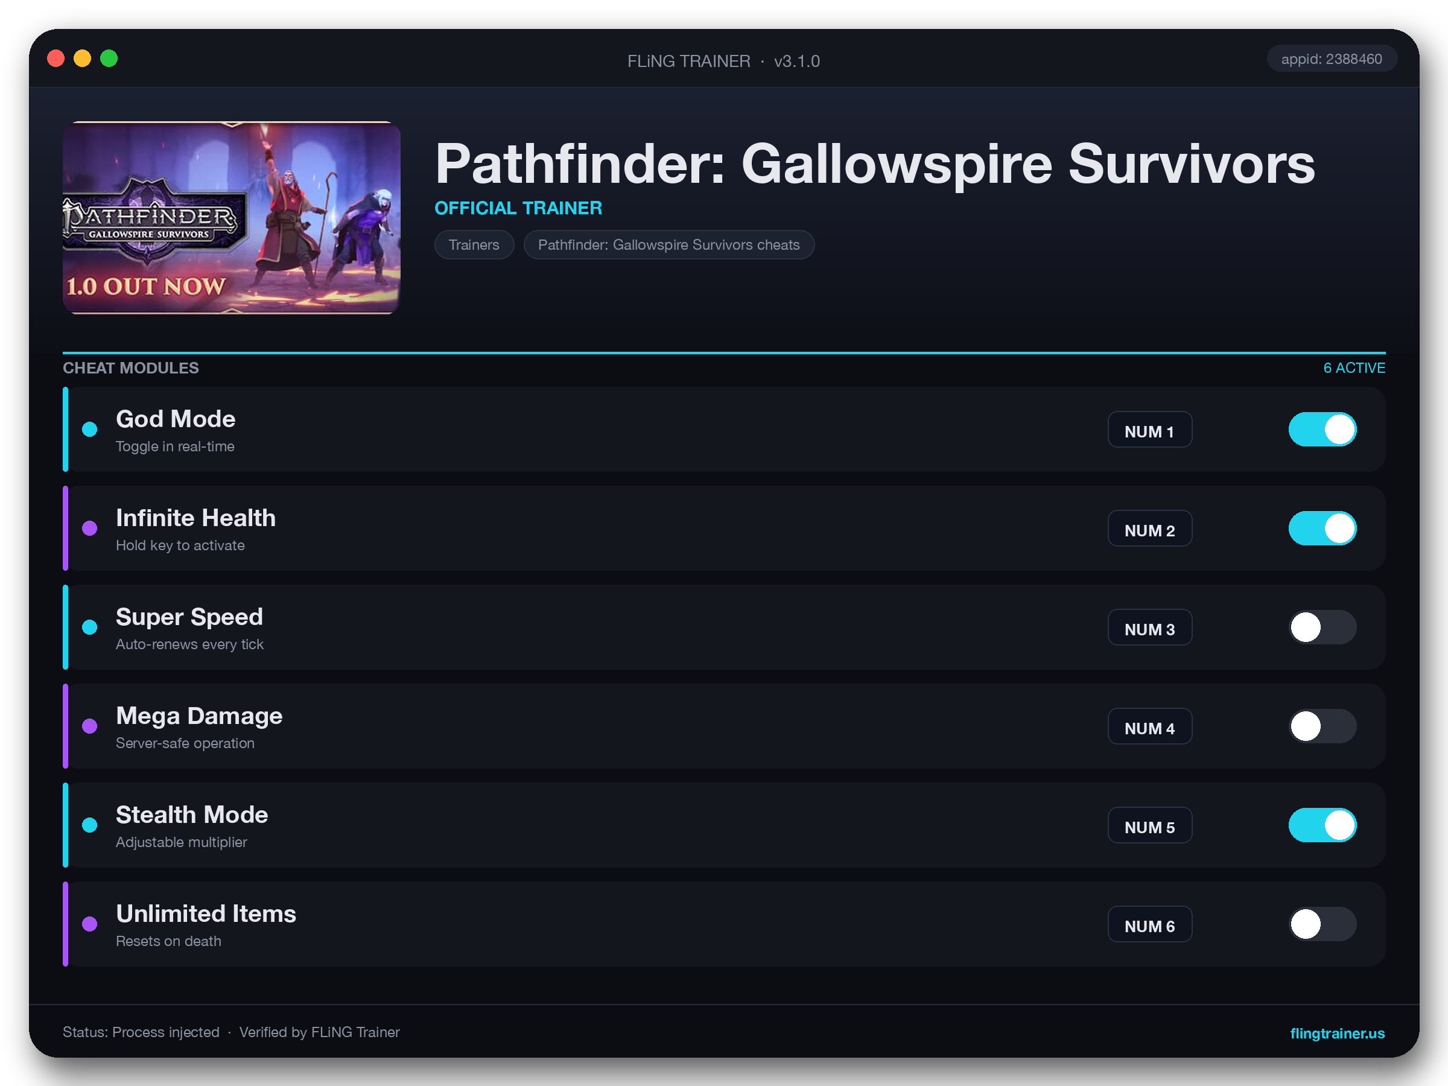Select the Unlimited Items title
1448x1086 pixels.
tap(206, 913)
